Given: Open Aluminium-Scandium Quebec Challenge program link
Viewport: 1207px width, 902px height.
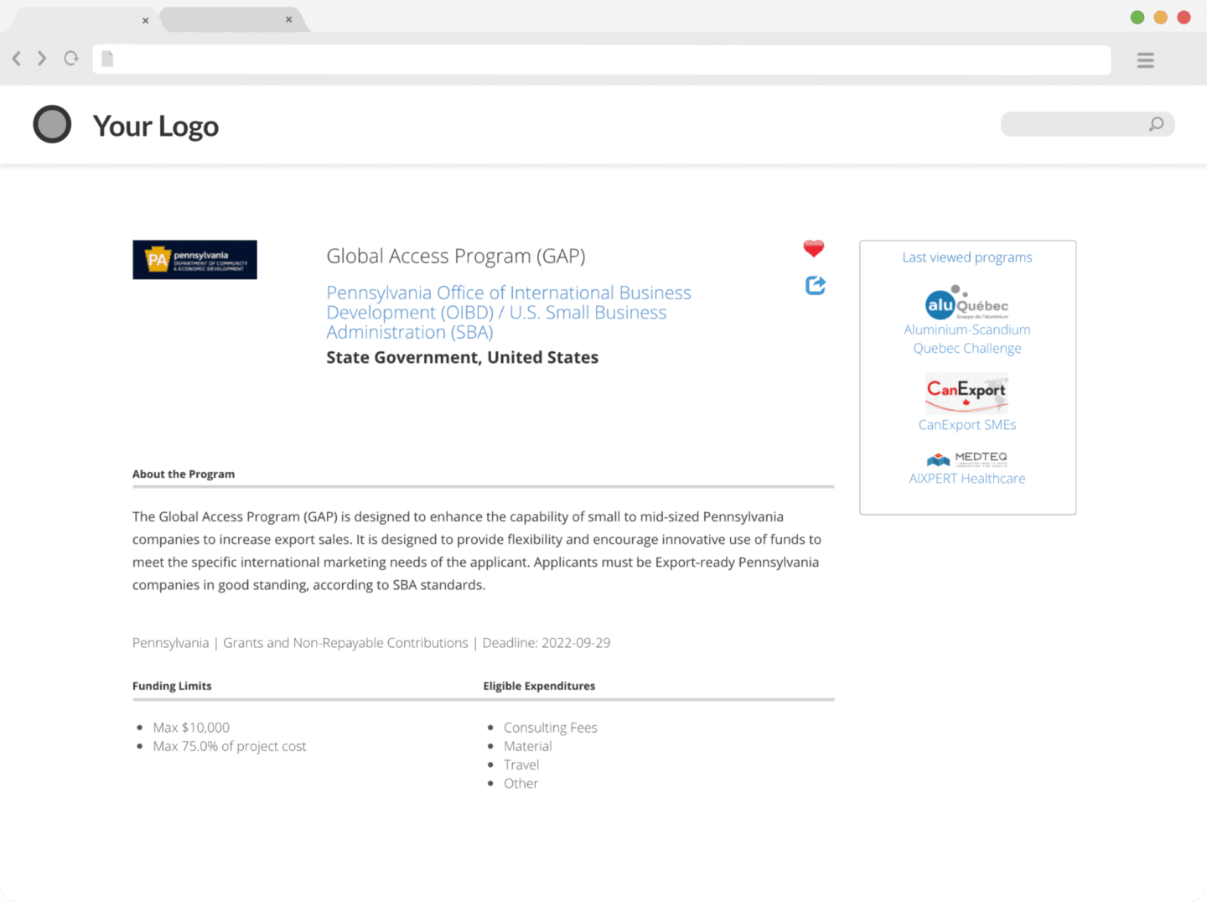Looking at the screenshot, I should 967,339.
